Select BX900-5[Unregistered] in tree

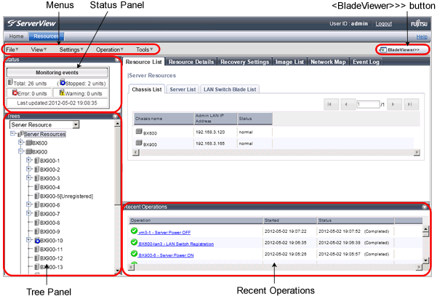pyautogui.click(x=66, y=196)
